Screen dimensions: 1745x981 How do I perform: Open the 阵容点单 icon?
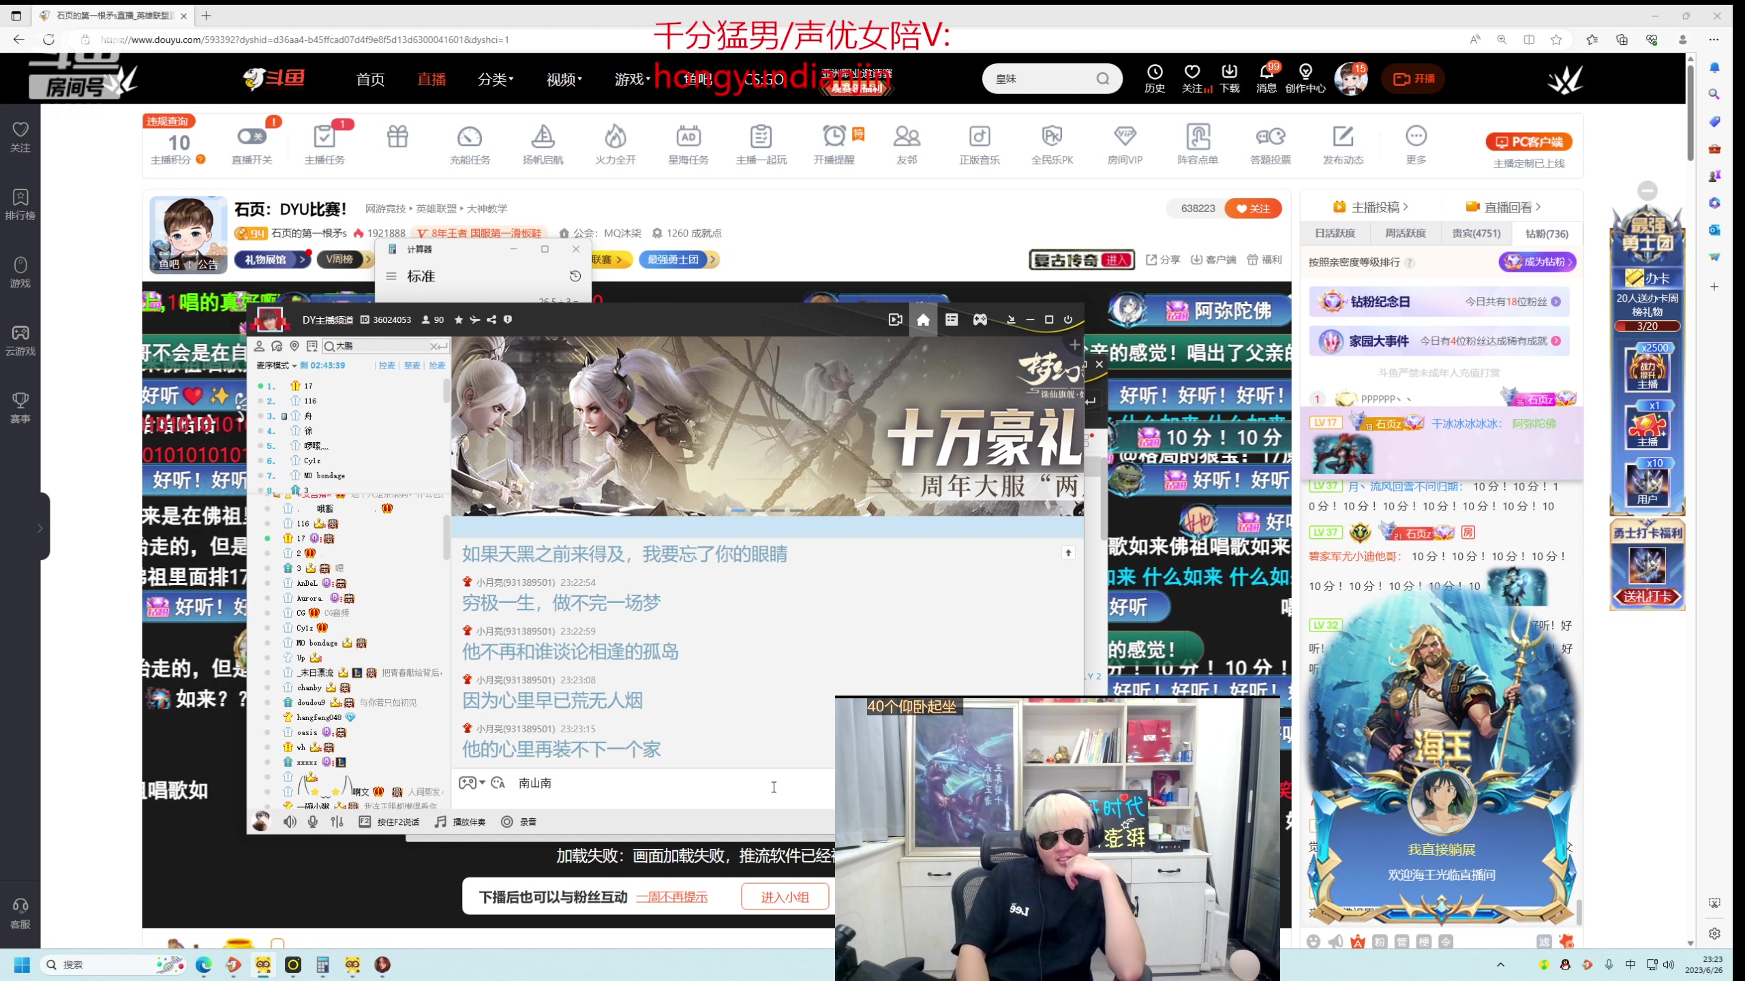[x=1198, y=137]
